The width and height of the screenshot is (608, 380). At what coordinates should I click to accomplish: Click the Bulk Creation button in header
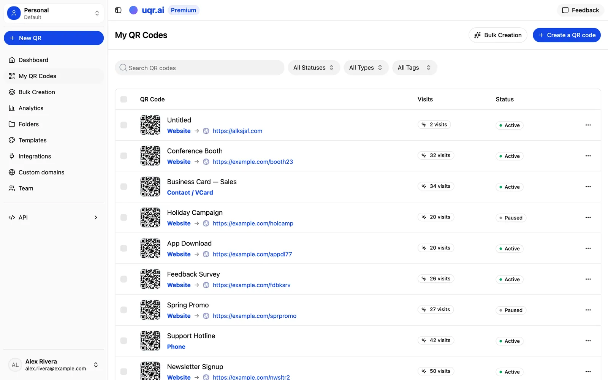498,35
